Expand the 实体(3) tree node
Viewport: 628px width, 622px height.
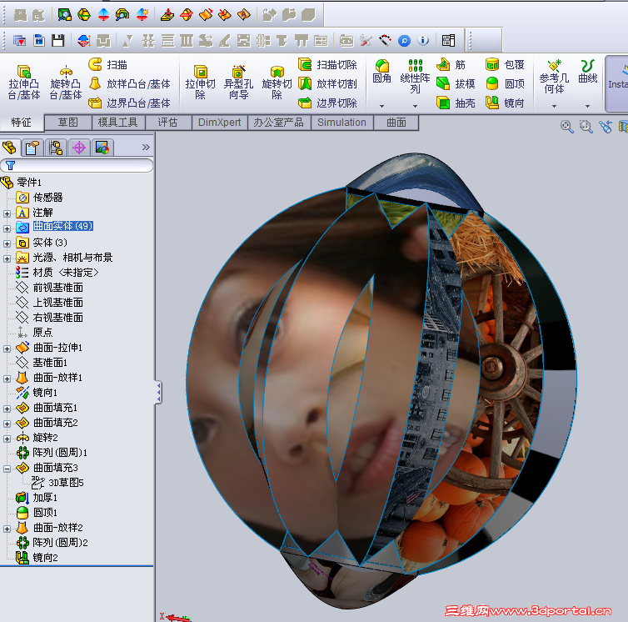pos(7,243)
